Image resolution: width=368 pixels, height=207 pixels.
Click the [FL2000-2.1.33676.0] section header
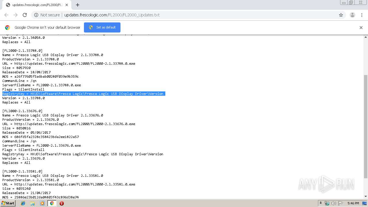22,111
